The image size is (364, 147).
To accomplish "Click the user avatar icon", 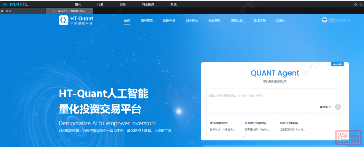I will tap(325, 20).
